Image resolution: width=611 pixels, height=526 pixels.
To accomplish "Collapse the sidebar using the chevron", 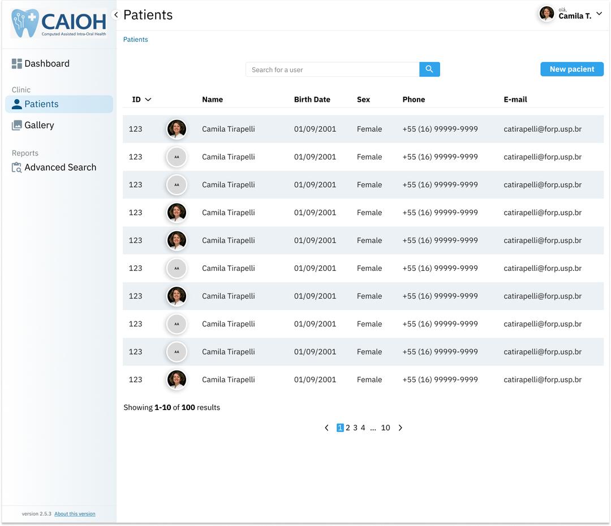I will click(116, 15).
